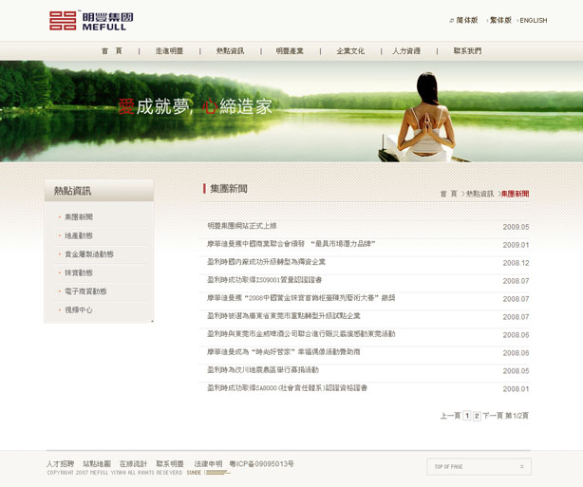Viewport: 583px width, 487px height.
Task: Open 走進明豐 navigation menu item
Action: 169,51
